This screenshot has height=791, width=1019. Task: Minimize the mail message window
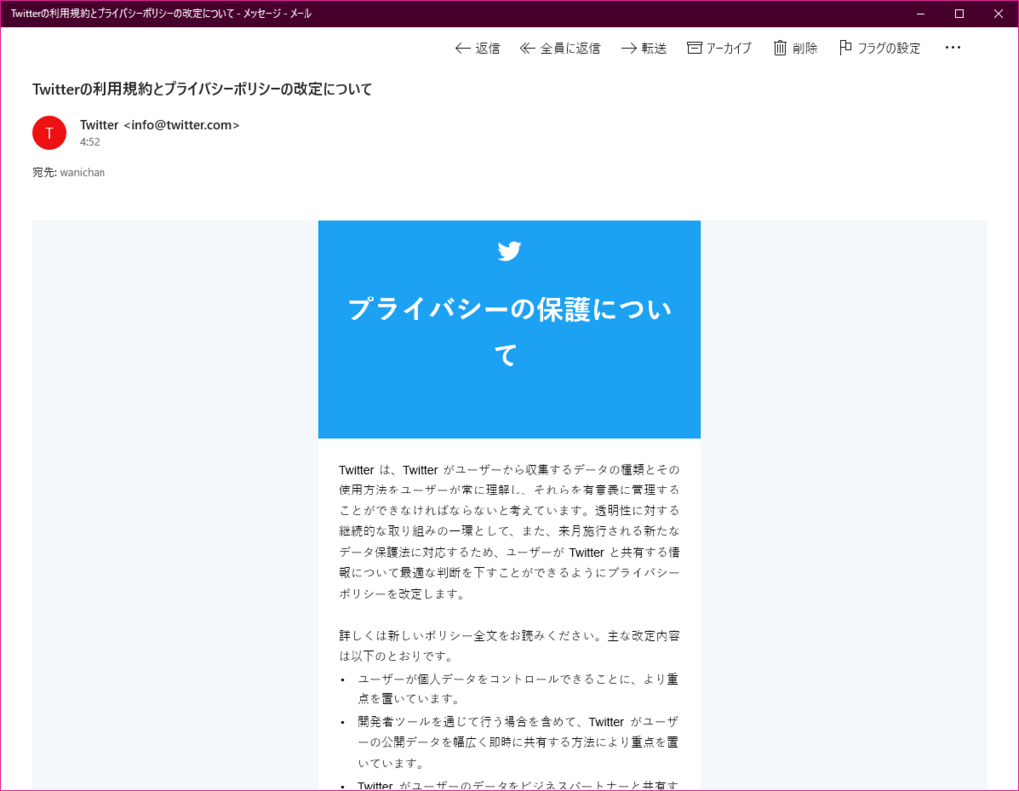point(920,14)
